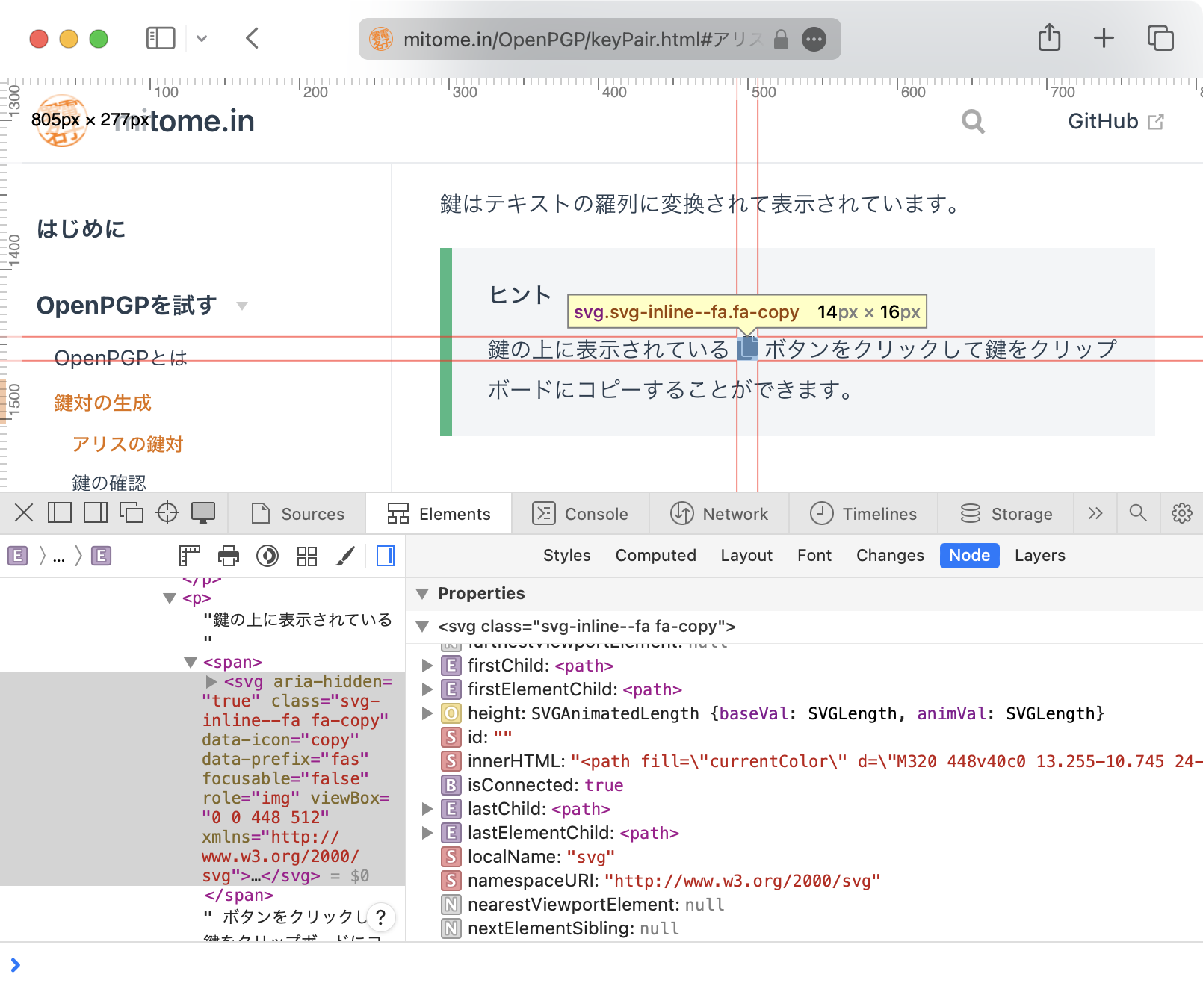This screenshot has width=1203, height=986.
Task: Detach inspector into separate window icon
Action: coord(132,513)
